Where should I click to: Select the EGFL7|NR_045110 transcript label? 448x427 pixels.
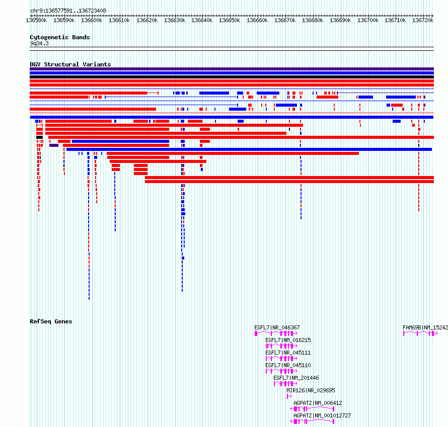[288, 365]
